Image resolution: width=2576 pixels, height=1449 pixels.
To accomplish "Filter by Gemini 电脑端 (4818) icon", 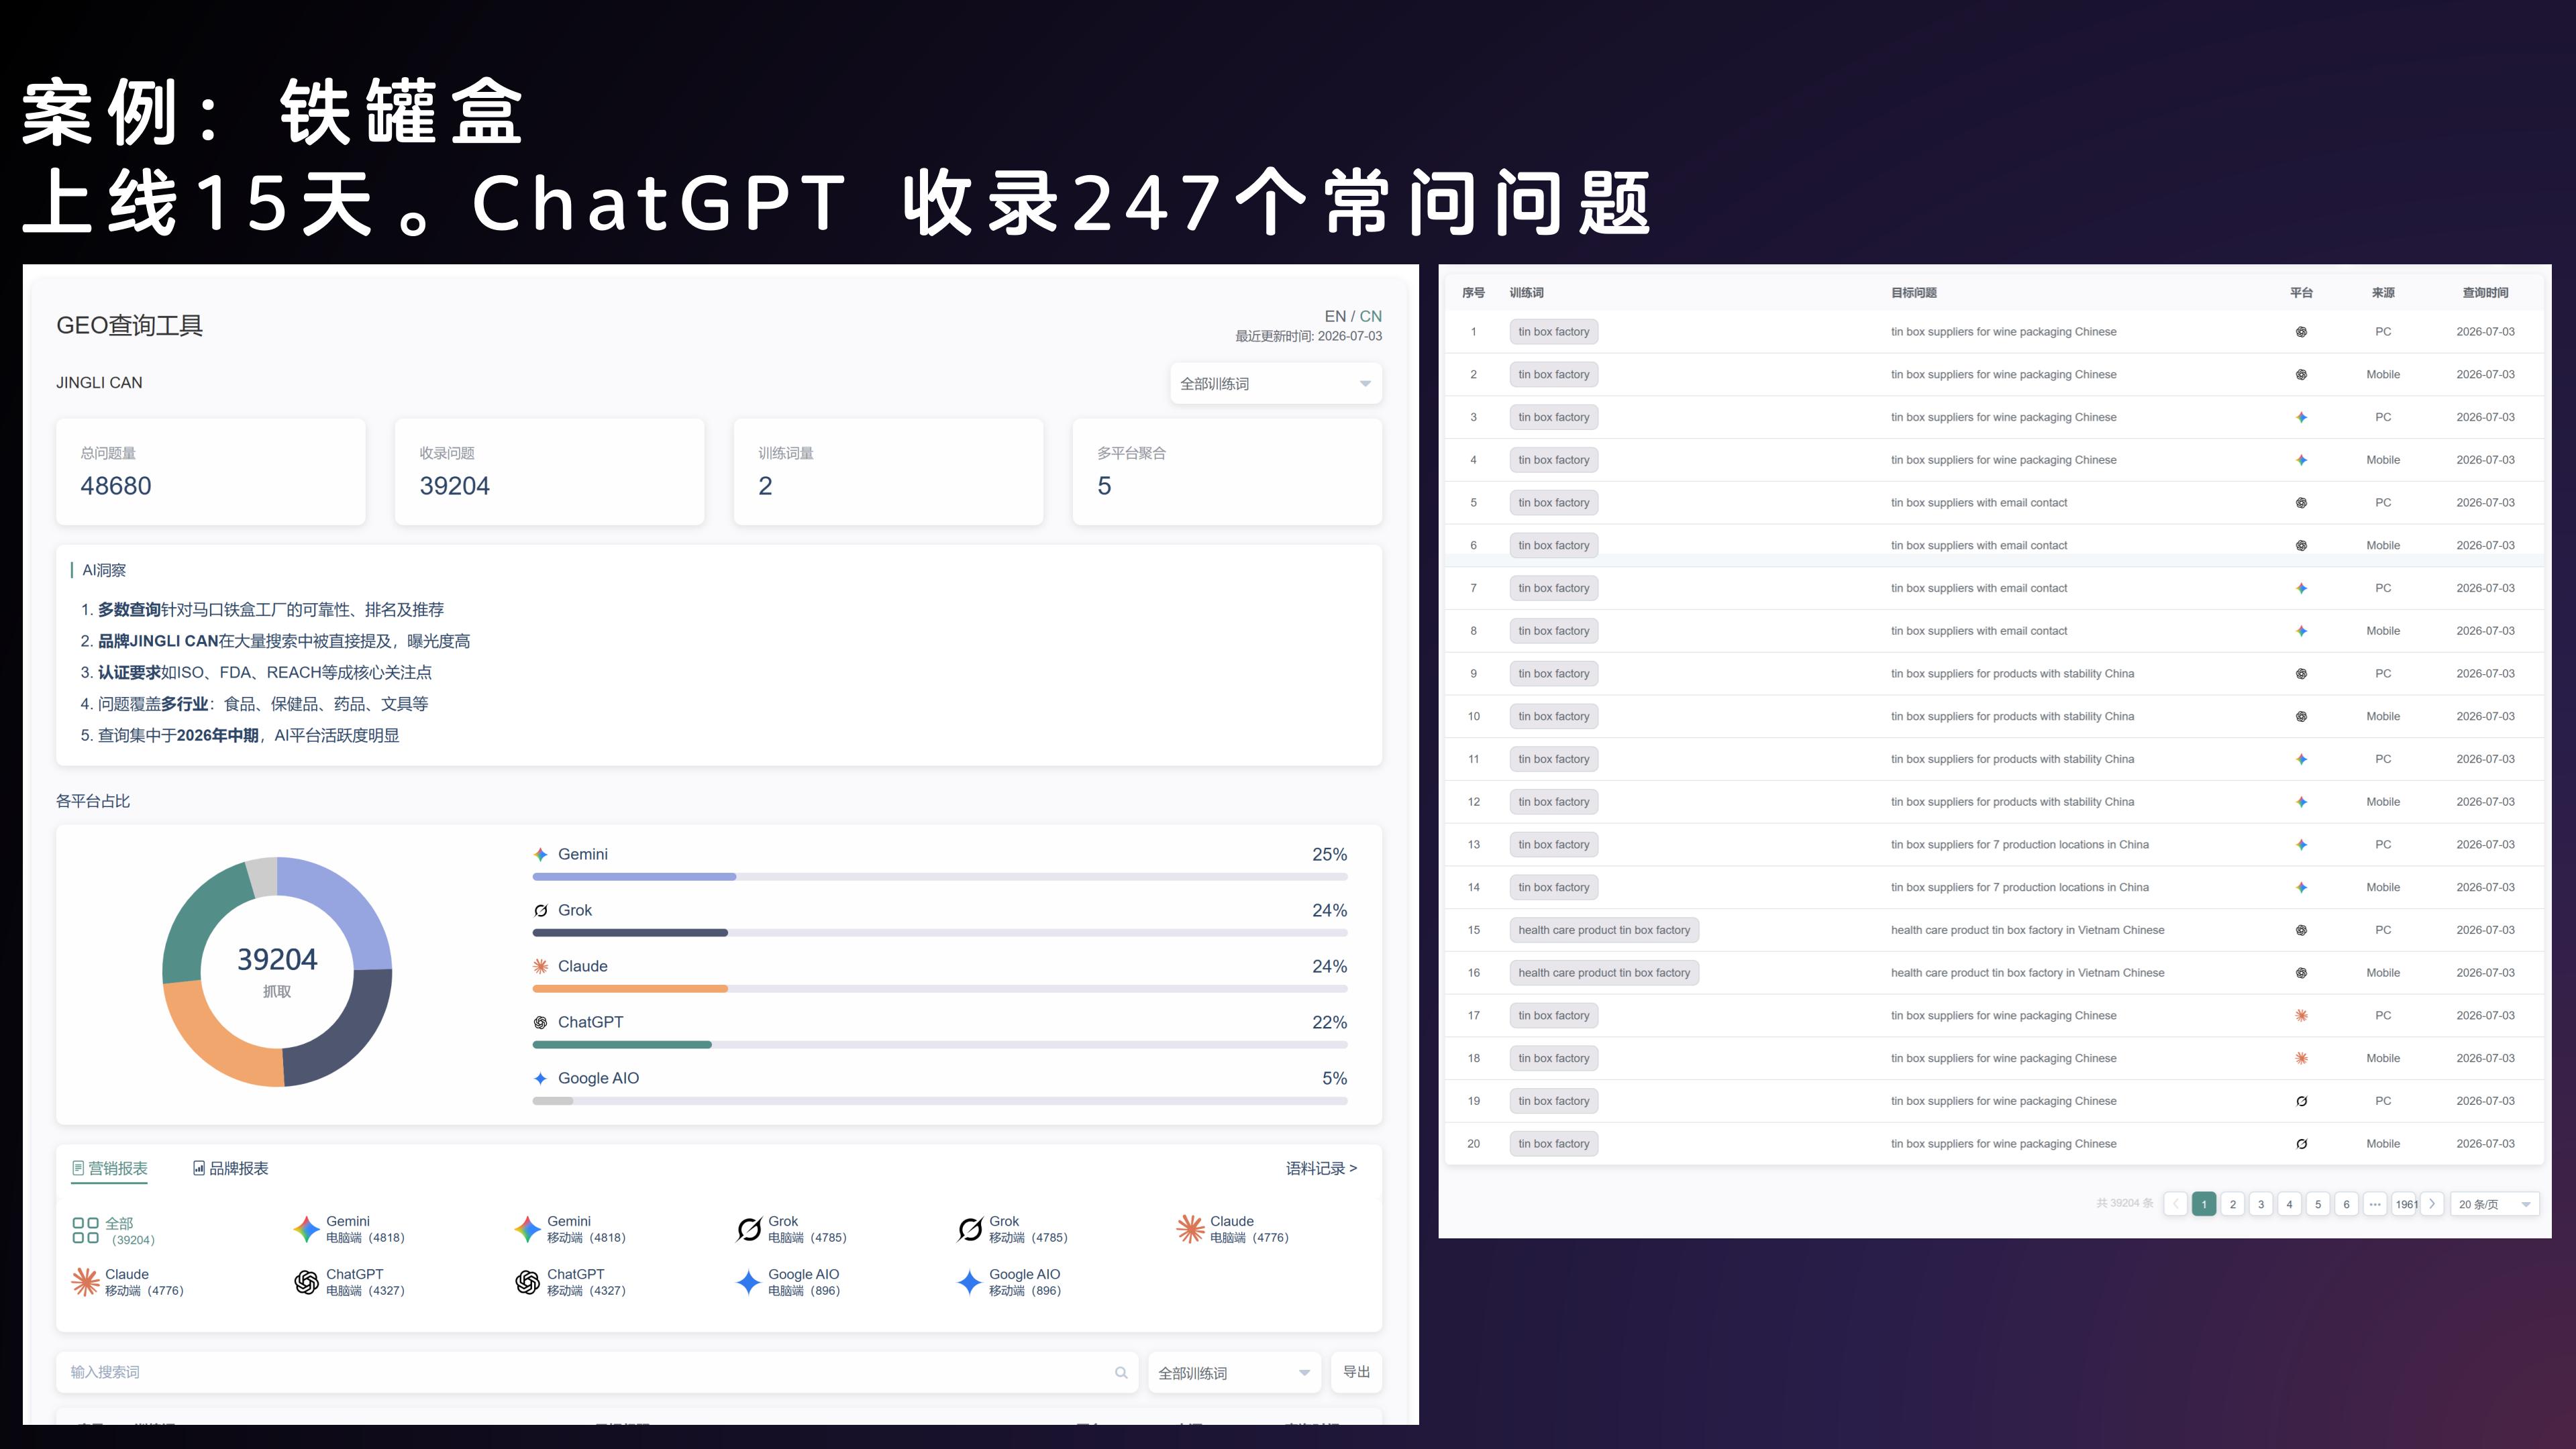I will click(x=307, y=1229).
